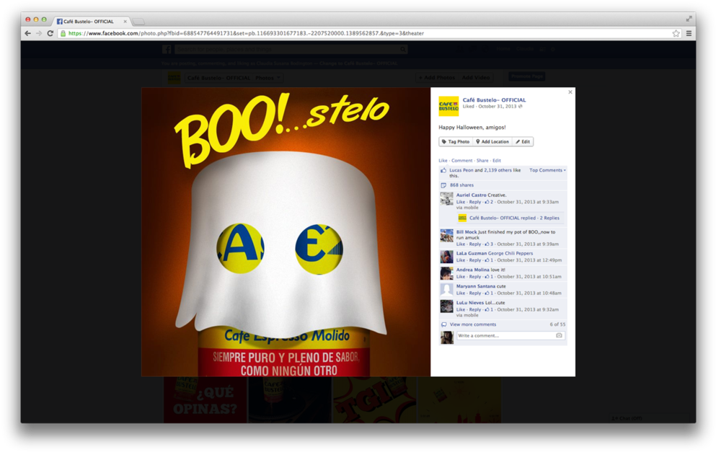Click the green HTTPS lock icon

click(x=63, y=33)
